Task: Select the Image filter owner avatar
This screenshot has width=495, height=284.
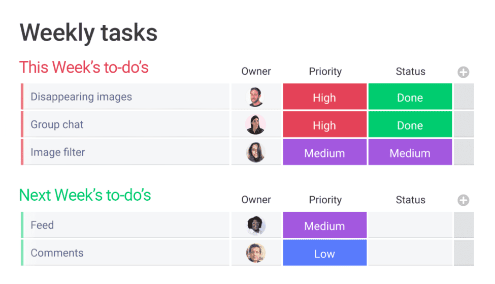Action: pos(255,152)
